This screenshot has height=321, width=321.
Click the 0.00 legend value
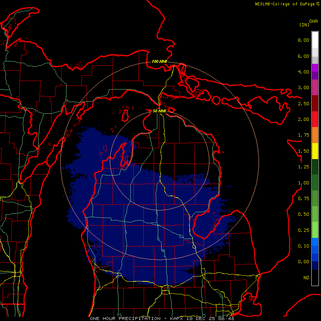pyautogui.click(x=304, y=262)
